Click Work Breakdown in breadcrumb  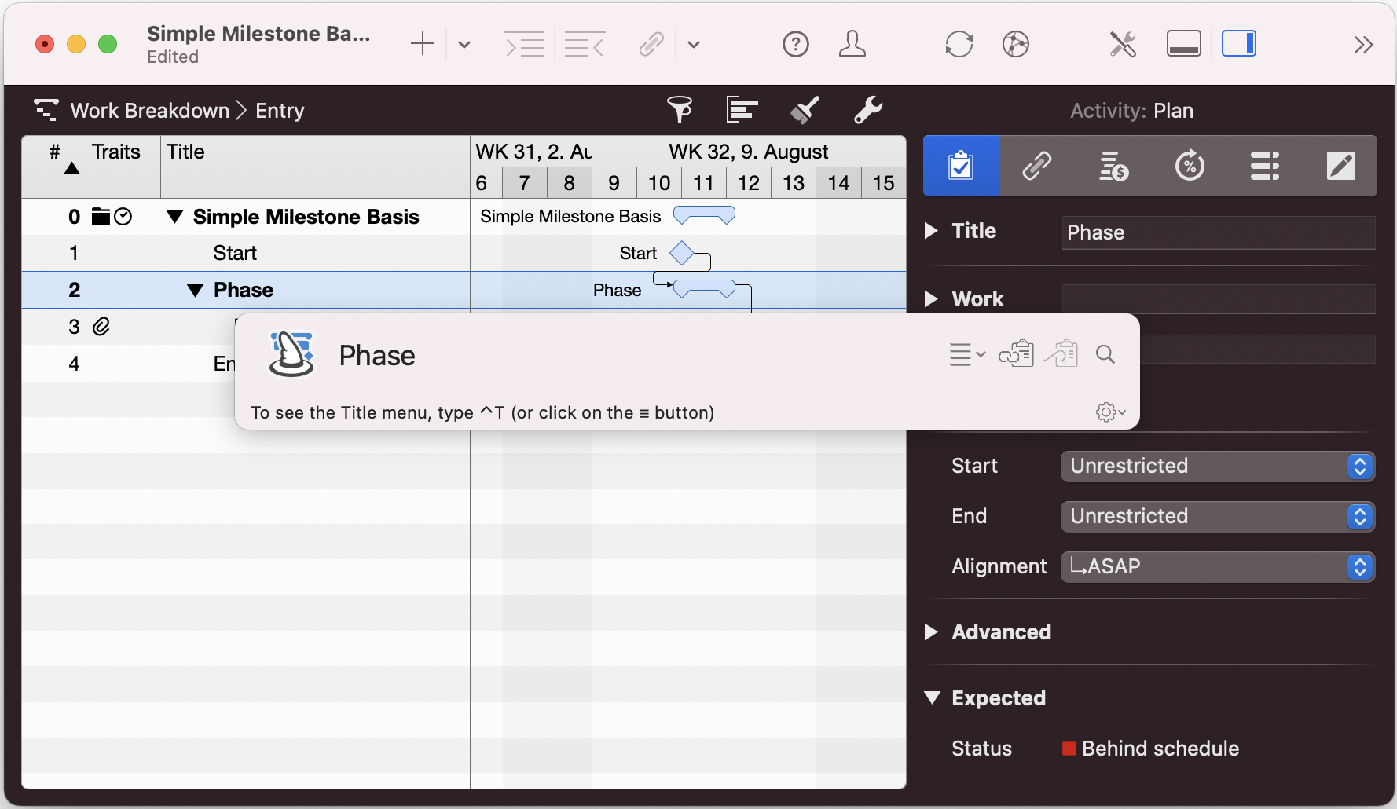(x=149, y=111)
